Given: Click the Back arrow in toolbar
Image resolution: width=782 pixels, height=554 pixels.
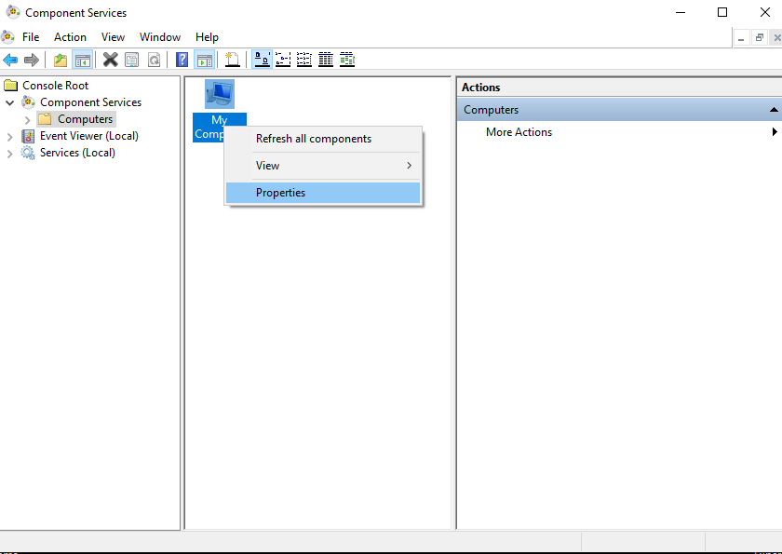Looking at the screenshot, I should click(x=10, y=60).
